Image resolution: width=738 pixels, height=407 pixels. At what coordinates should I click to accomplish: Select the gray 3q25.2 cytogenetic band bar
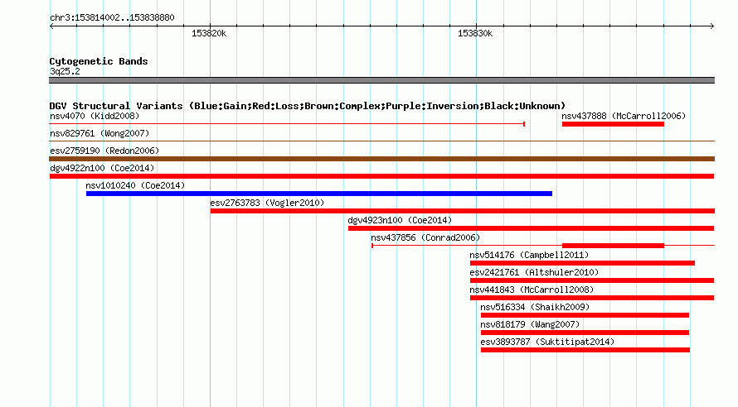point(381,80)
